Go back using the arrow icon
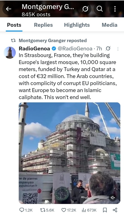This screenshot has width=124, height=216. (8, 9)
